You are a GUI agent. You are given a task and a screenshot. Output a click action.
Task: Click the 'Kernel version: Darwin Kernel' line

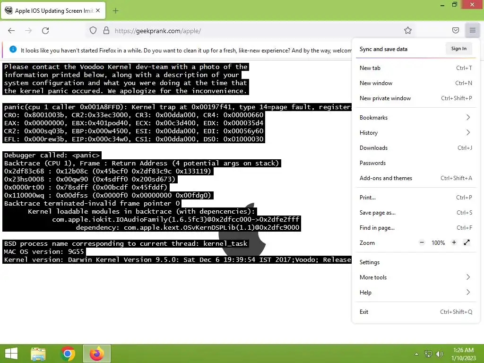tap(177, 259)
